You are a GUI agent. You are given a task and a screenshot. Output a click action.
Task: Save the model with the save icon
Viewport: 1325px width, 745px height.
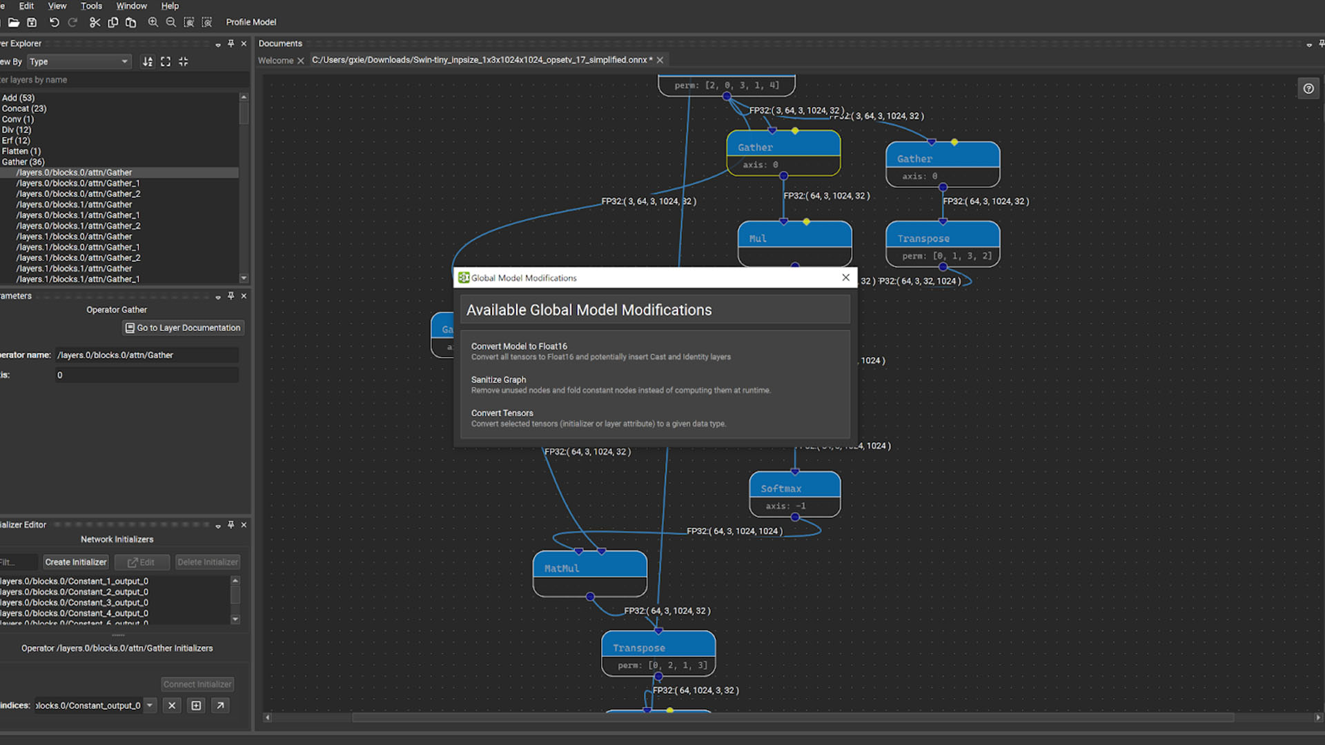(x=32, y=22)
